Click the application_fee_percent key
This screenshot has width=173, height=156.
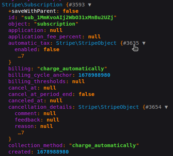45,37
